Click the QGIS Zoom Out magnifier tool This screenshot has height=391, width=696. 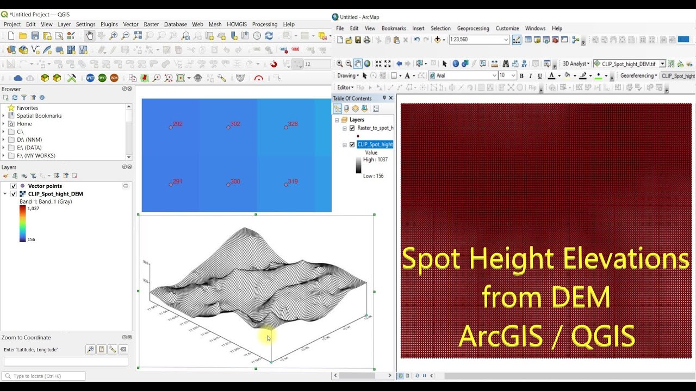coord(125,36)
